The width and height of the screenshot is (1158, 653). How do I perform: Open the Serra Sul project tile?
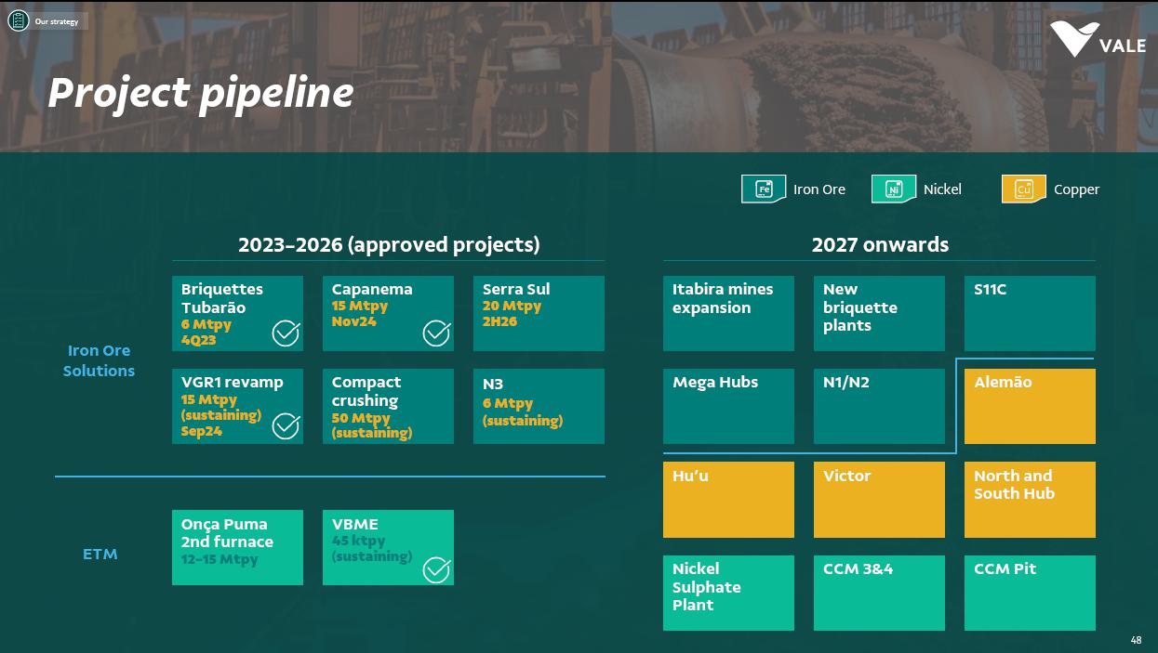click(x=539, y=313)
